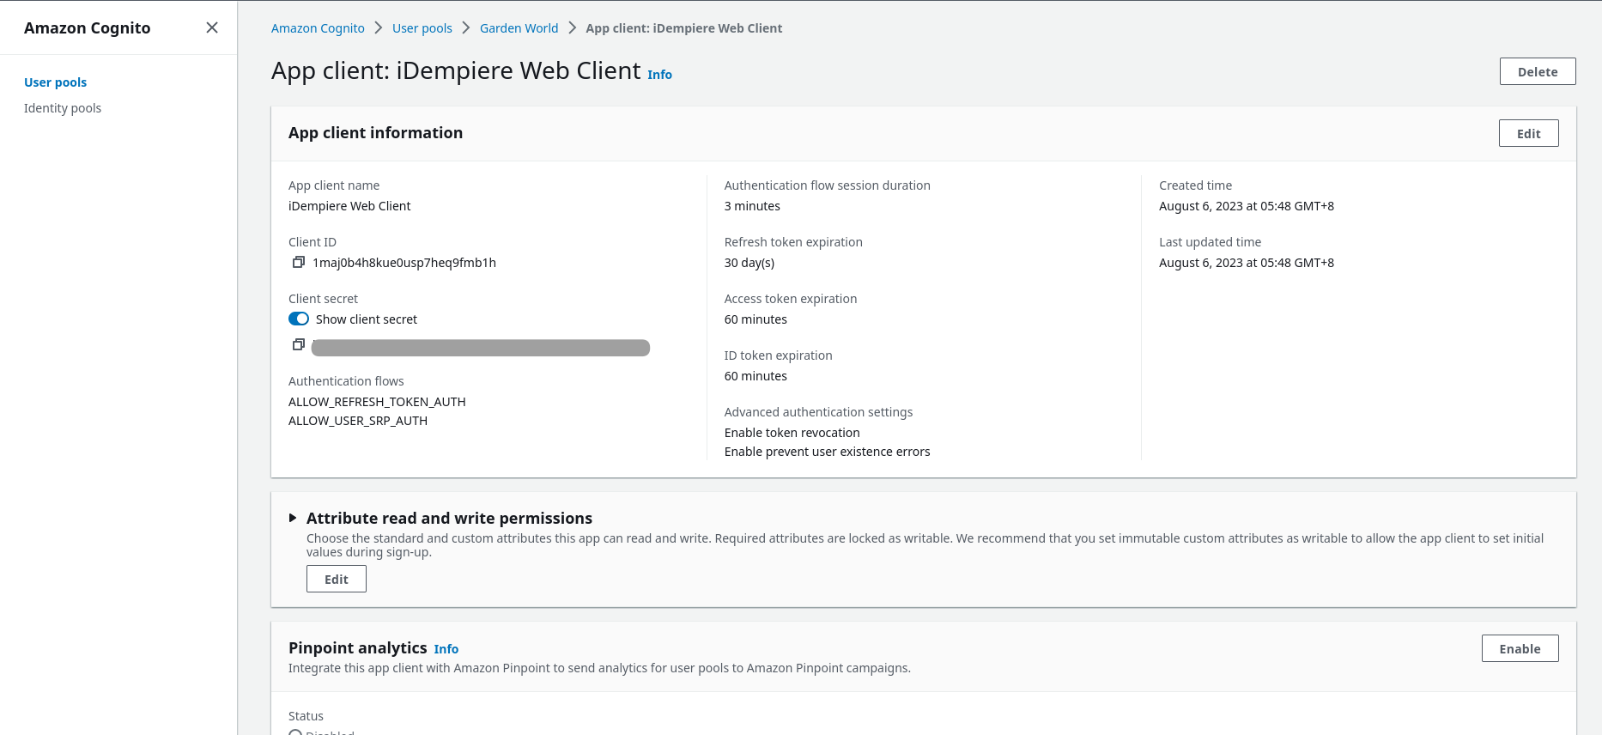Go to User pools breadcrumb
Viewport: 1602px width, 735px height.
pos(422,28)
